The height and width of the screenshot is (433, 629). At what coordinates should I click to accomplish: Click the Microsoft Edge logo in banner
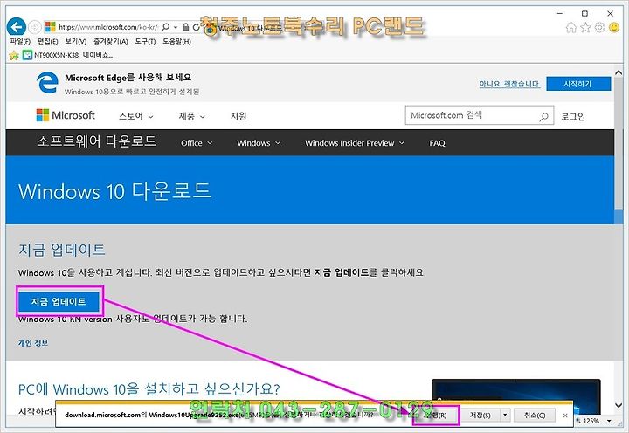pos(47,83)
